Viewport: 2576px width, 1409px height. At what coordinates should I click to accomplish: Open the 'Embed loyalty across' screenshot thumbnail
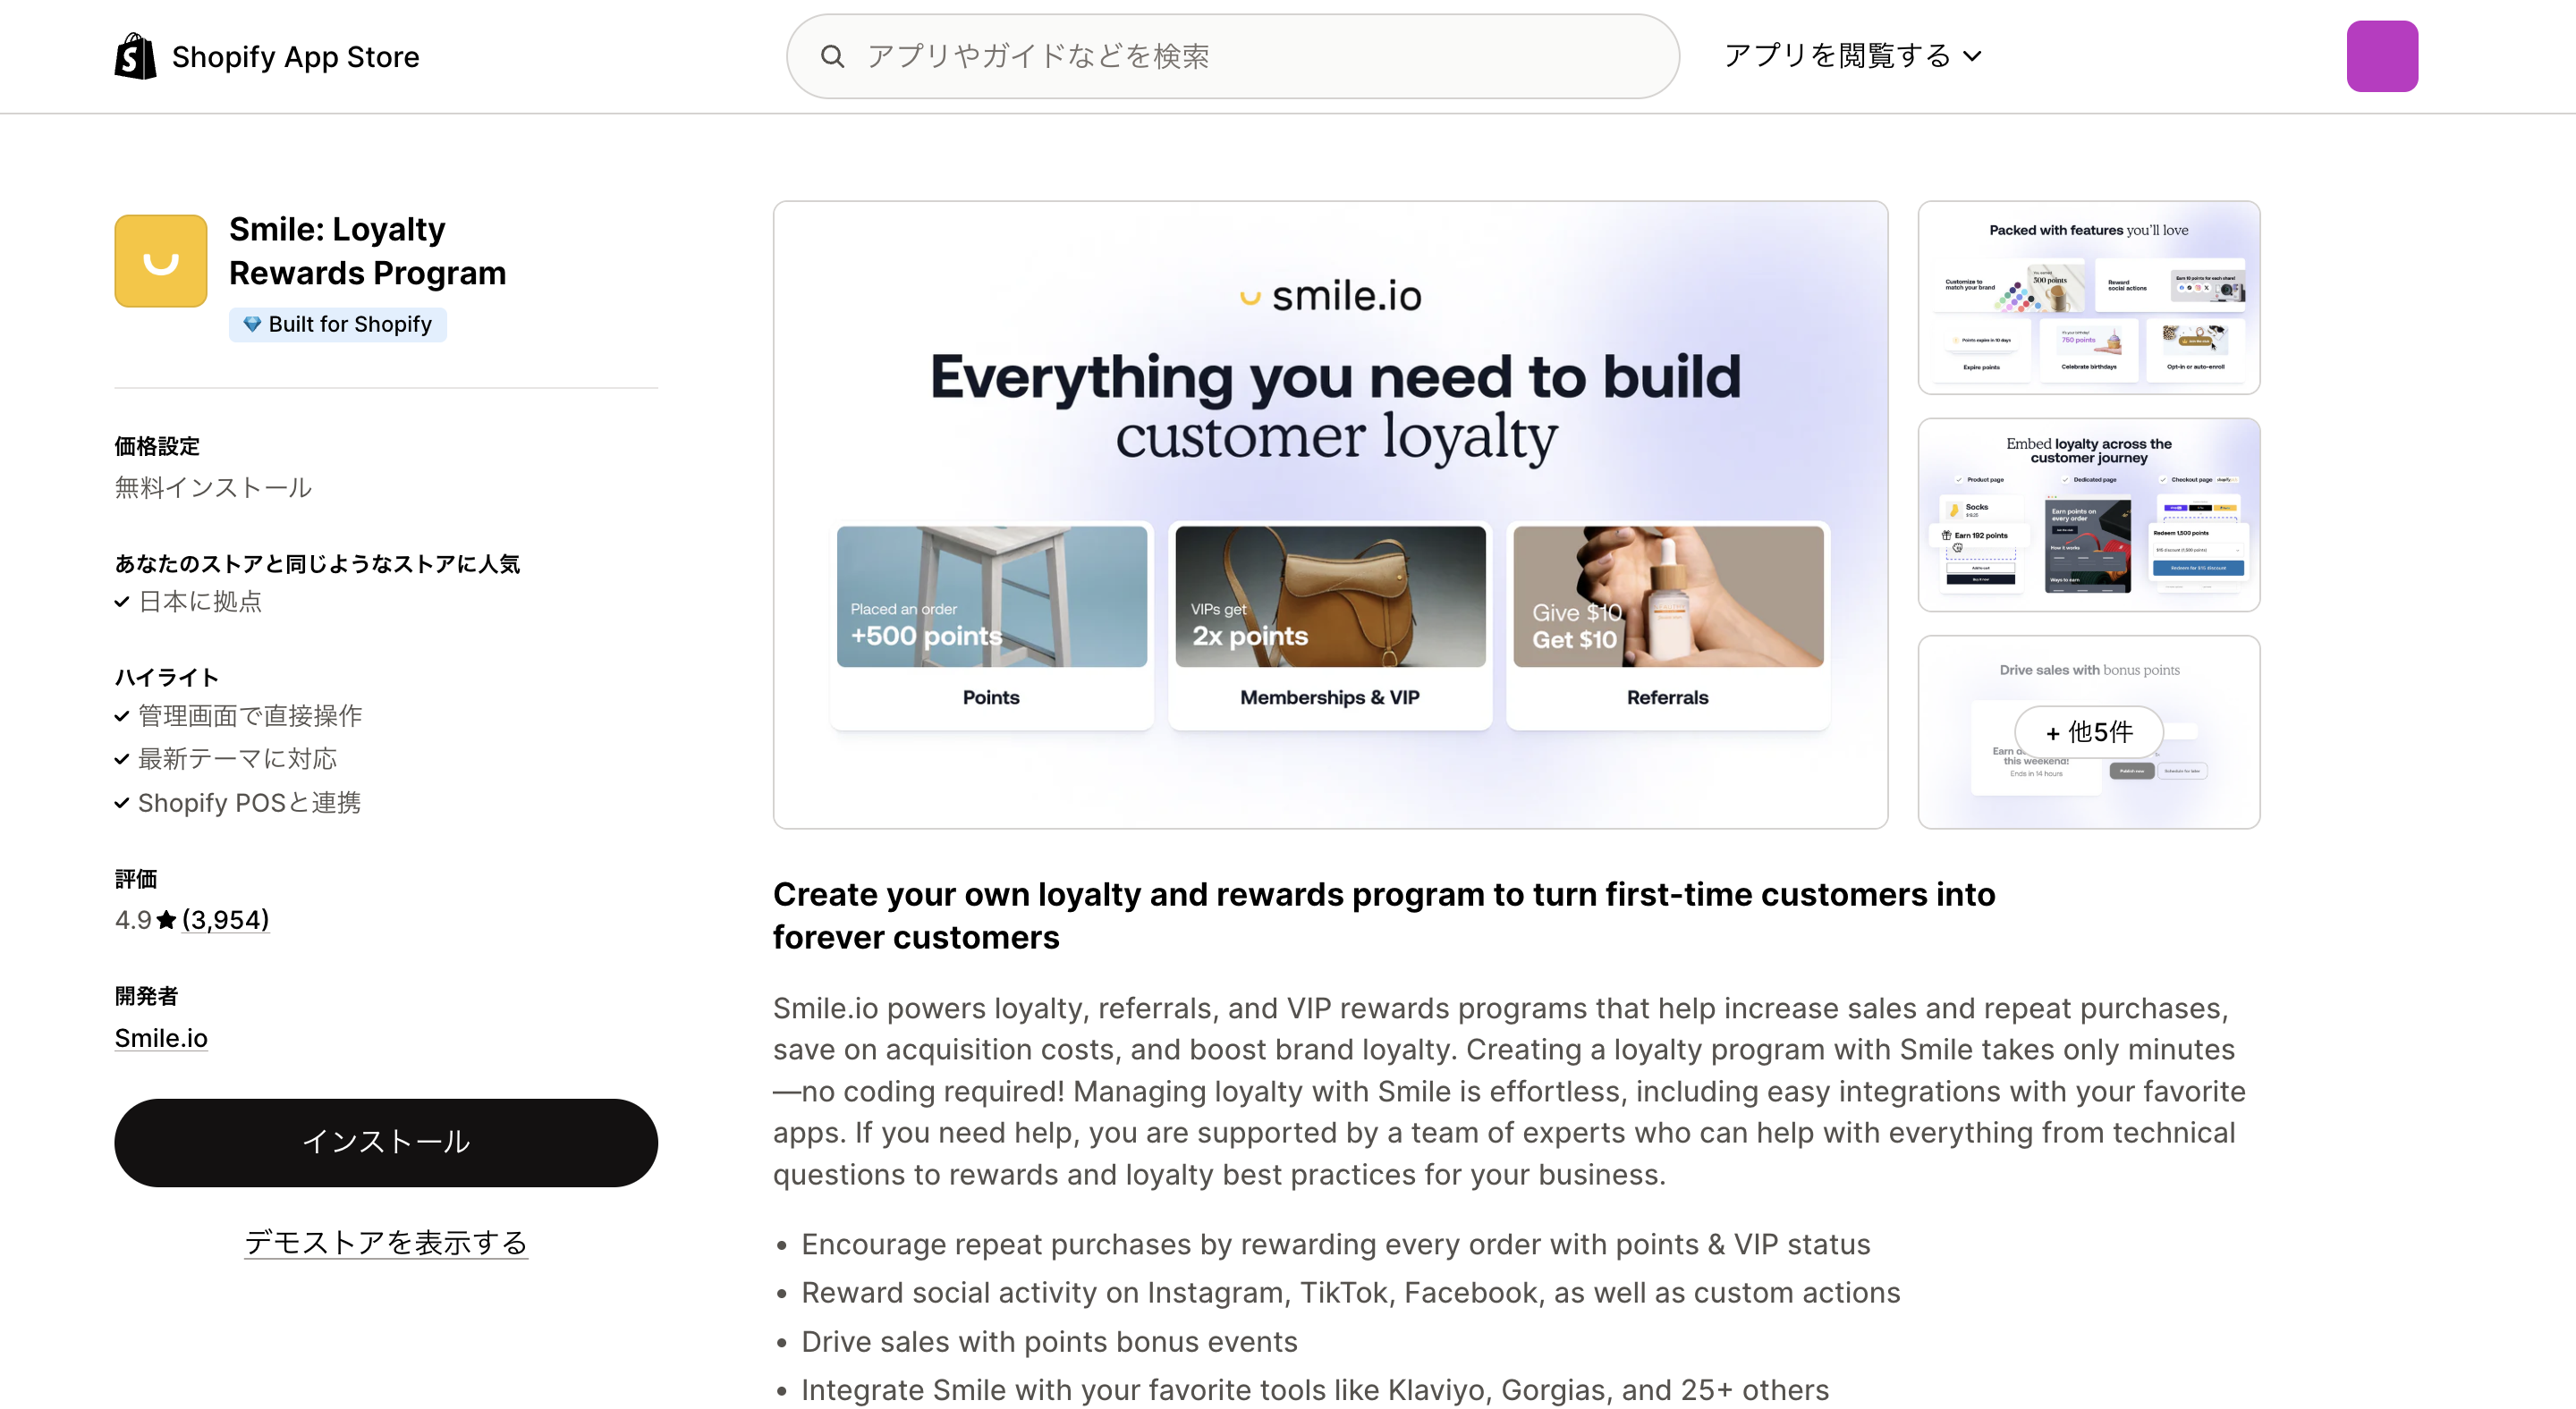(x=2088, y=515)
